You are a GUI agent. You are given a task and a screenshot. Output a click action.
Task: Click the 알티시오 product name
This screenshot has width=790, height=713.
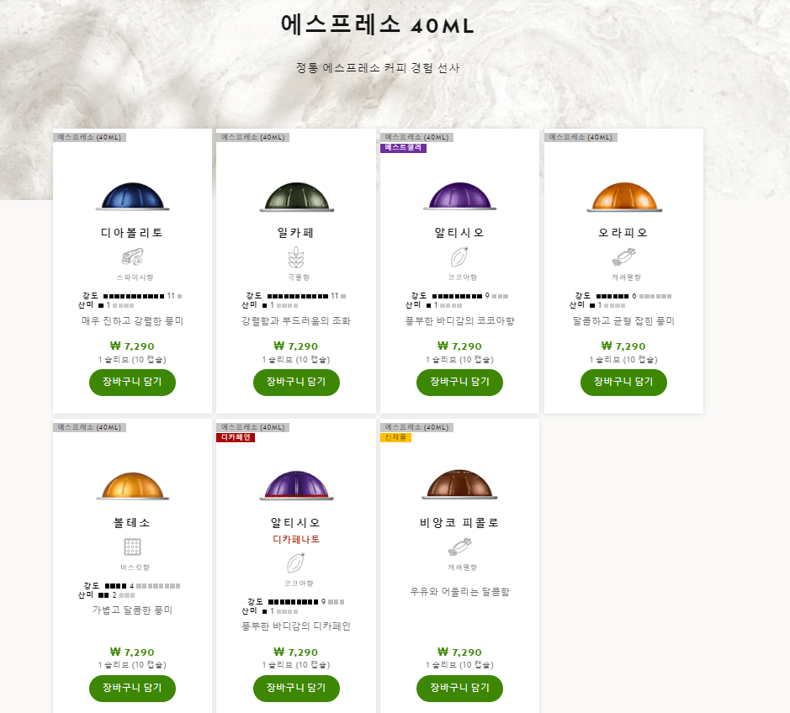pyautogui.click(x=459, y=230)
